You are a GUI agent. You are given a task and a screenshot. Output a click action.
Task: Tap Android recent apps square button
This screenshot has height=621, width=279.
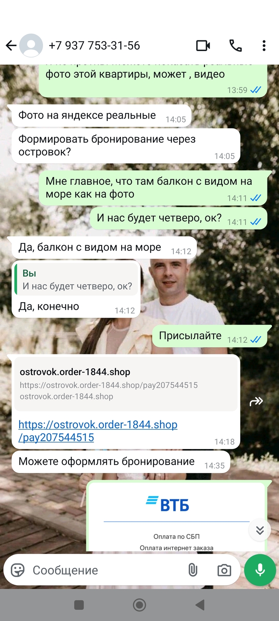[79, 605]
